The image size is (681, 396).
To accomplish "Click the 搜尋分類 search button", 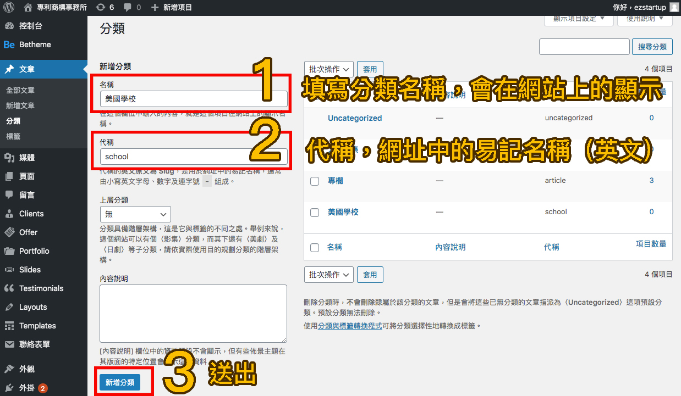I will click(x=652, y=47).
